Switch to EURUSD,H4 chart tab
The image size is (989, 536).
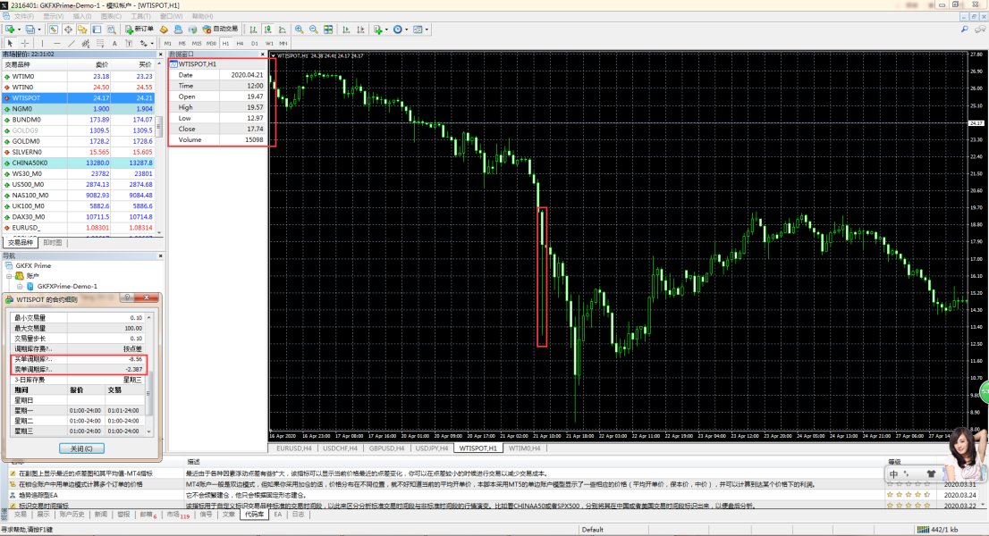tap(294, 448)
